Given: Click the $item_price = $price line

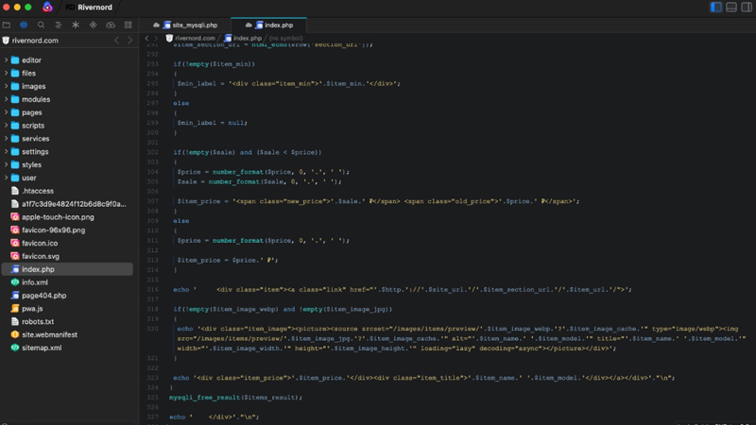Looking at the screenshot, I should click(x=228, y=261).
